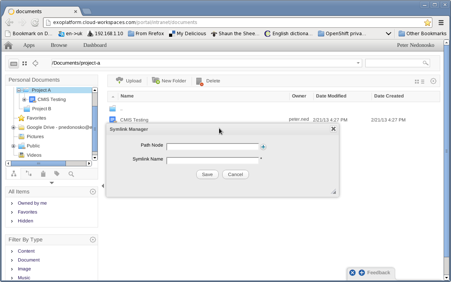Open the saved search sidebar tab icon

(71, 174)
